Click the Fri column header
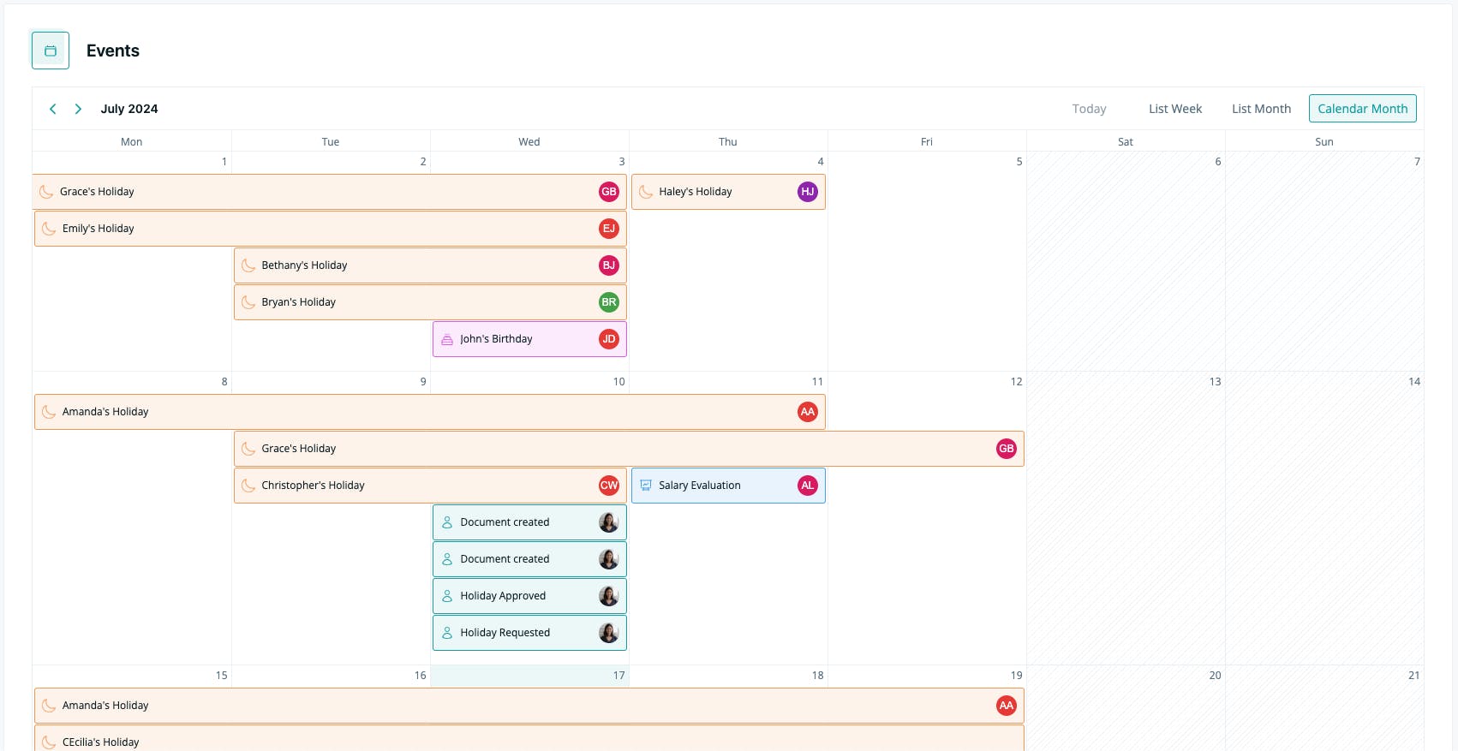 click(927, 141)
